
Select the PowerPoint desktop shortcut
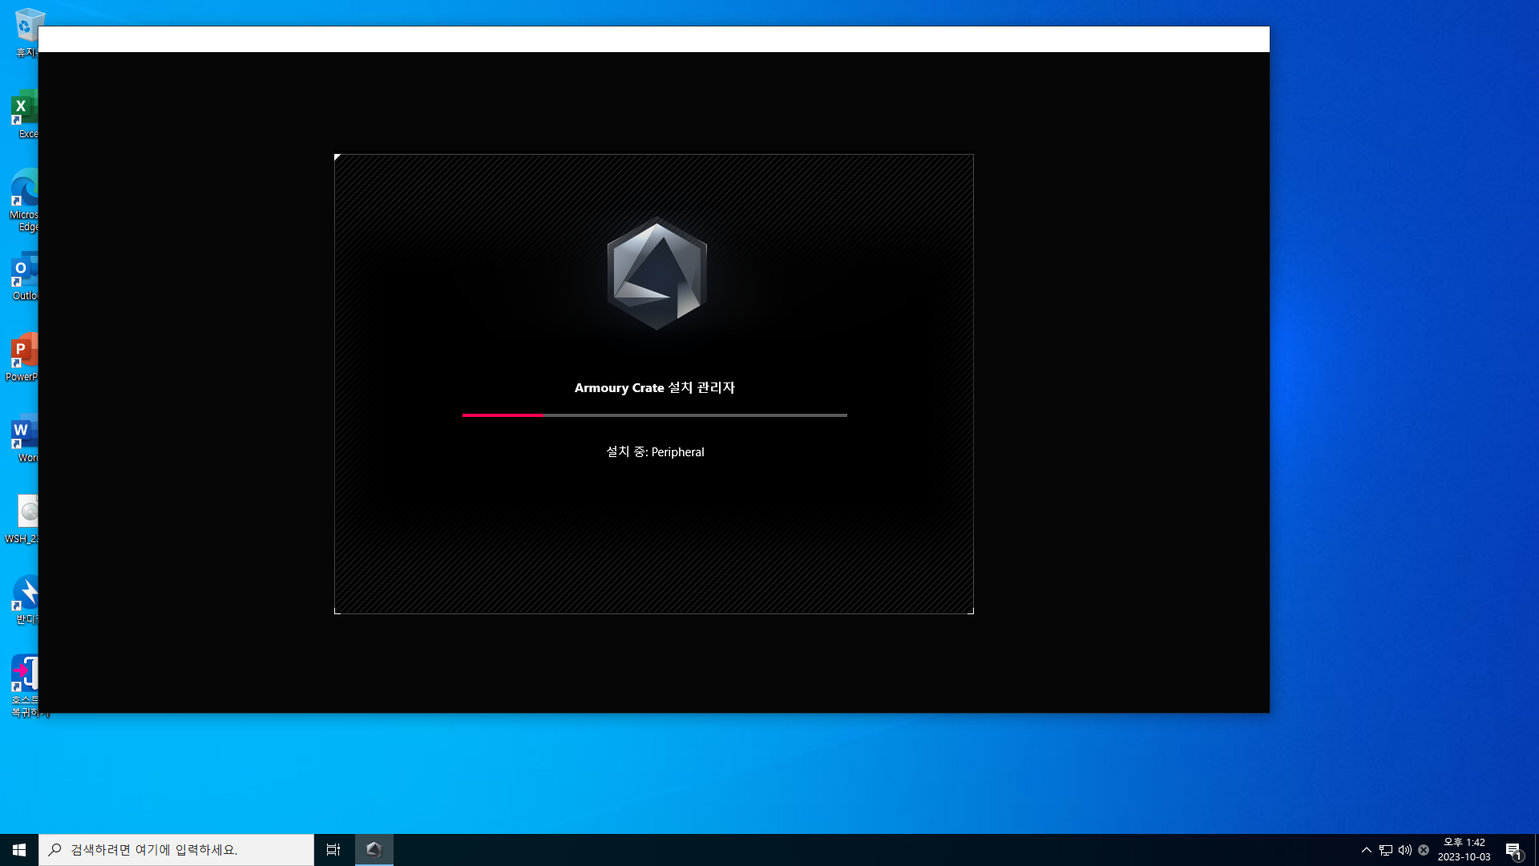(x=23, y=358)
